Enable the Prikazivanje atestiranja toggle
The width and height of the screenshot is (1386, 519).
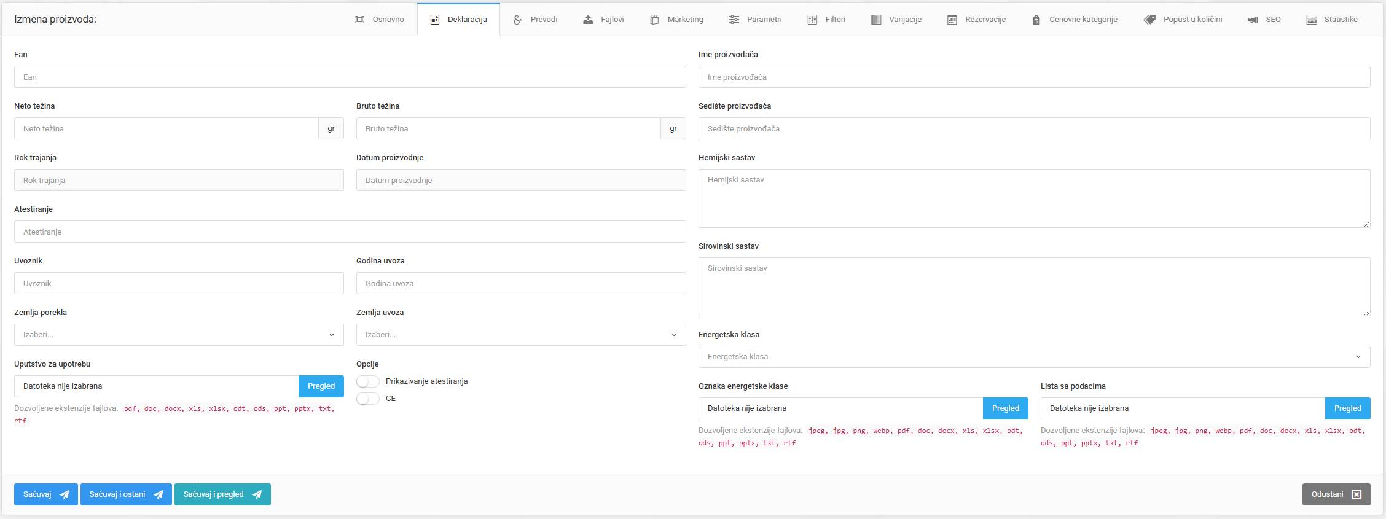368,381
